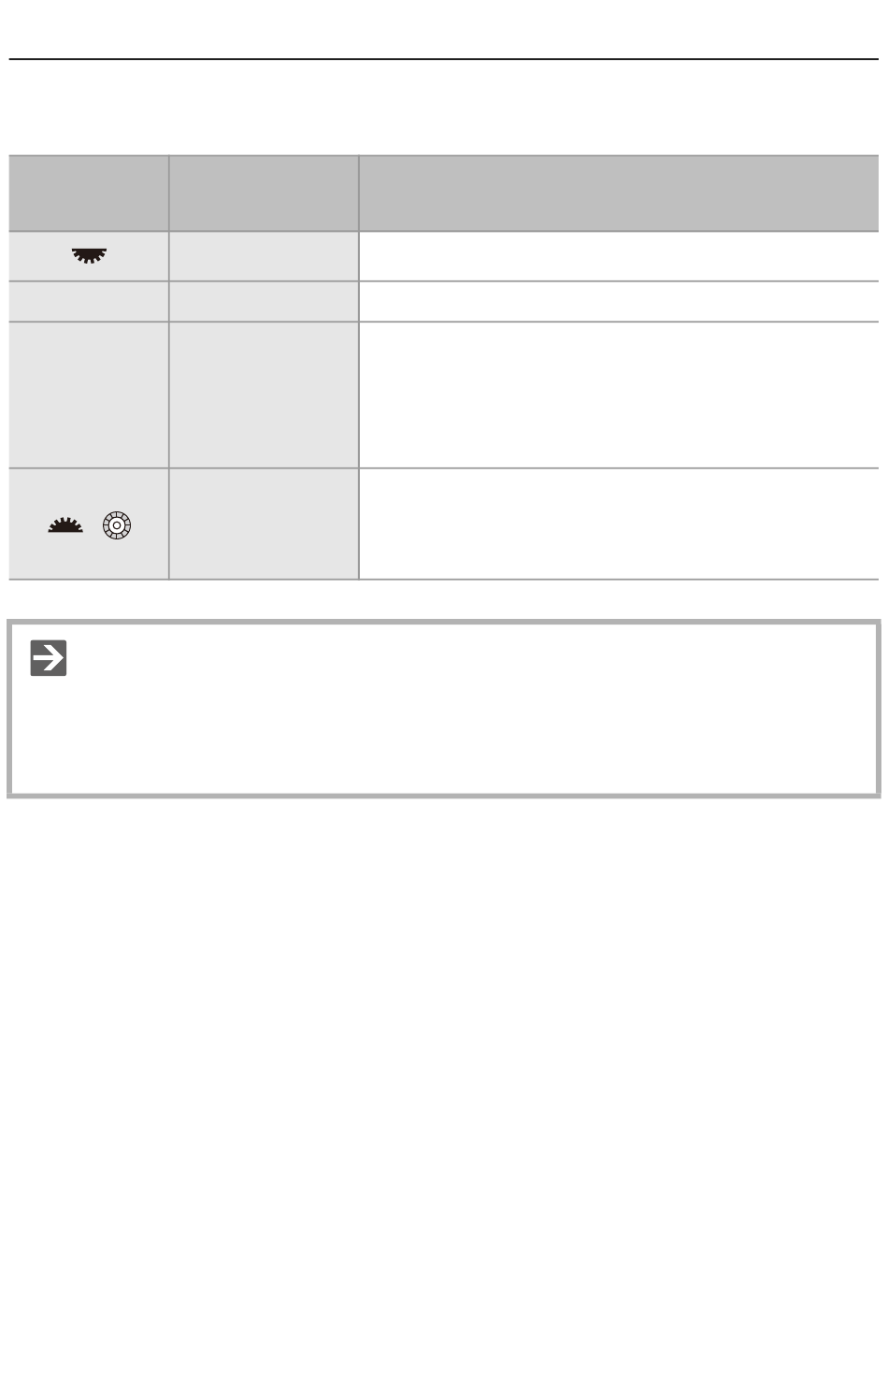
Task: Click the white cell of the thinnest row
Action: tap(619, 301)
